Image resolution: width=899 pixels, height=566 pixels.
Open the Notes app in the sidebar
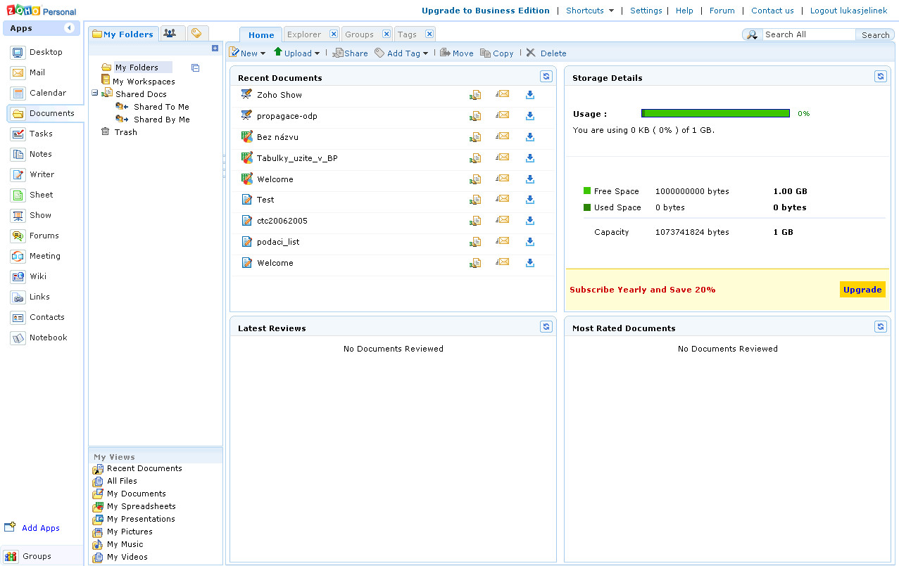(32, 154)
